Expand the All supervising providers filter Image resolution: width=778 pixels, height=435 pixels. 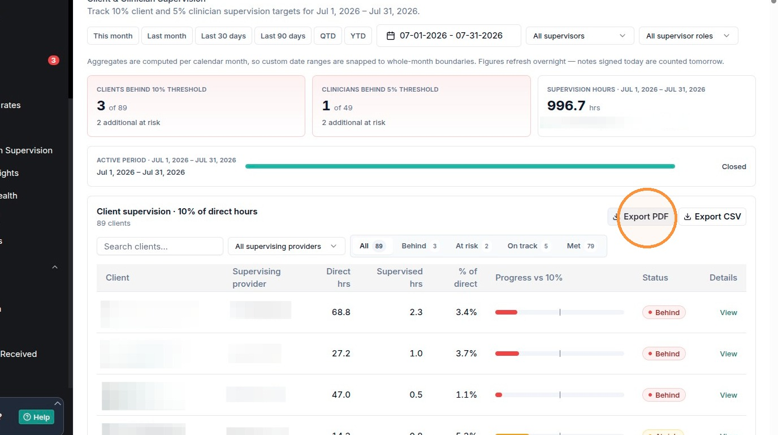286,246
